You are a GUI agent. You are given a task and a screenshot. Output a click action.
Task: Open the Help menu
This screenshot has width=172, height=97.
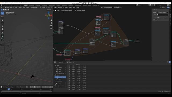click(20, 5)
